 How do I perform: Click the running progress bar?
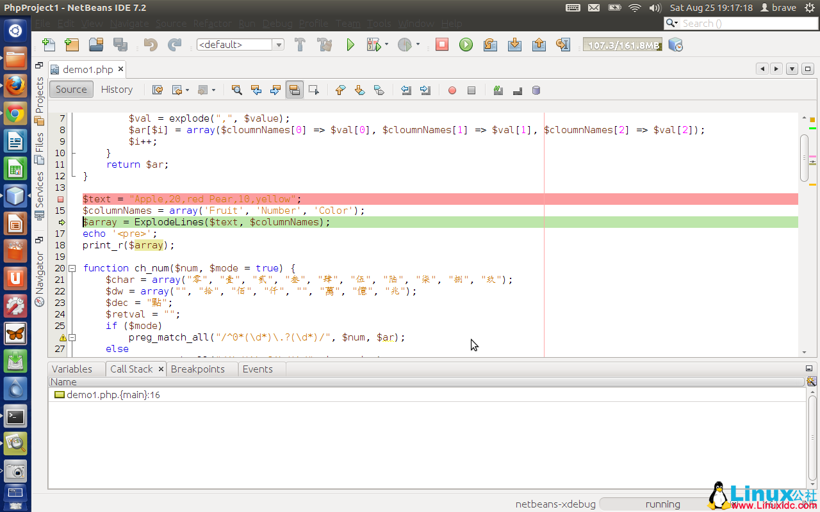pos(662,504)
